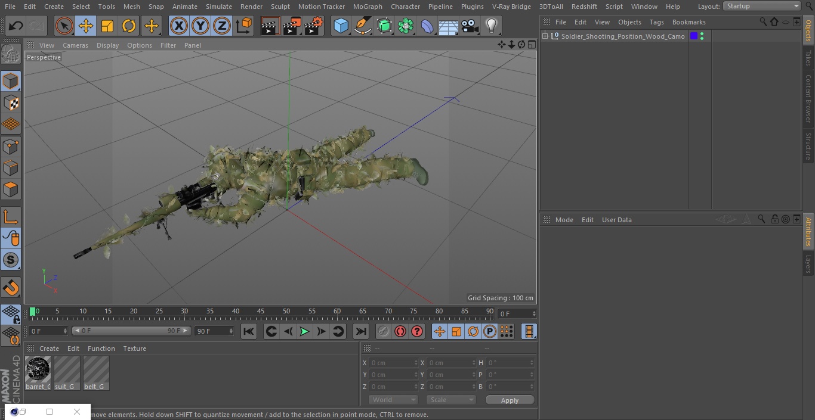Open the material manager Texture menu
The height and width of the screenshot is (420, 815).
(x=134, y=349)
